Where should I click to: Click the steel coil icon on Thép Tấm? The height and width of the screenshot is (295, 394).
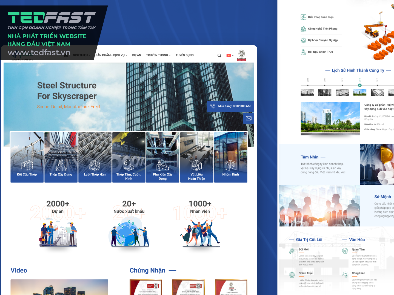[x=129, y=165]
